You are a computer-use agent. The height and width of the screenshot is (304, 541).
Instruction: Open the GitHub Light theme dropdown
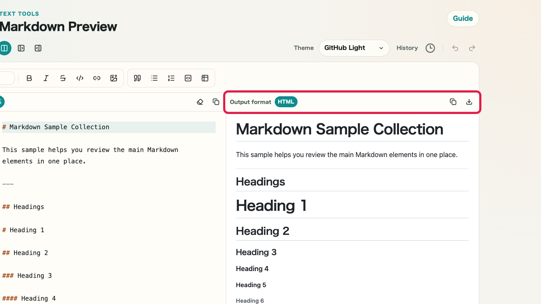(354, 48)
